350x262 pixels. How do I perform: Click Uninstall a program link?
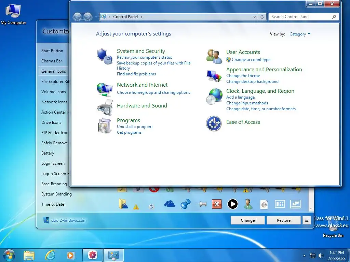pyautogui.click(x=135, y=127)
